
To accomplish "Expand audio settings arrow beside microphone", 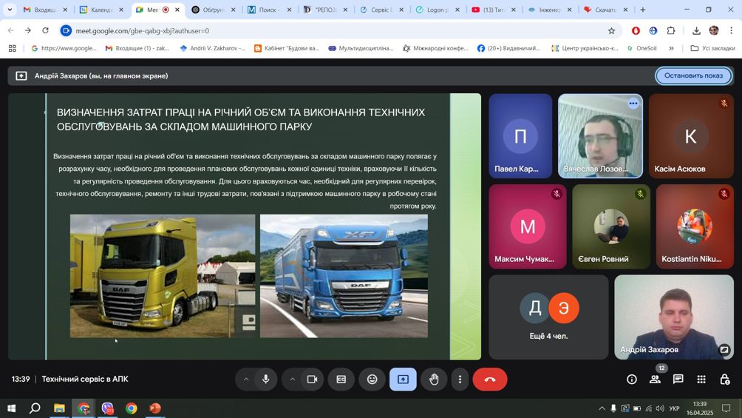I will pos(246,380).
